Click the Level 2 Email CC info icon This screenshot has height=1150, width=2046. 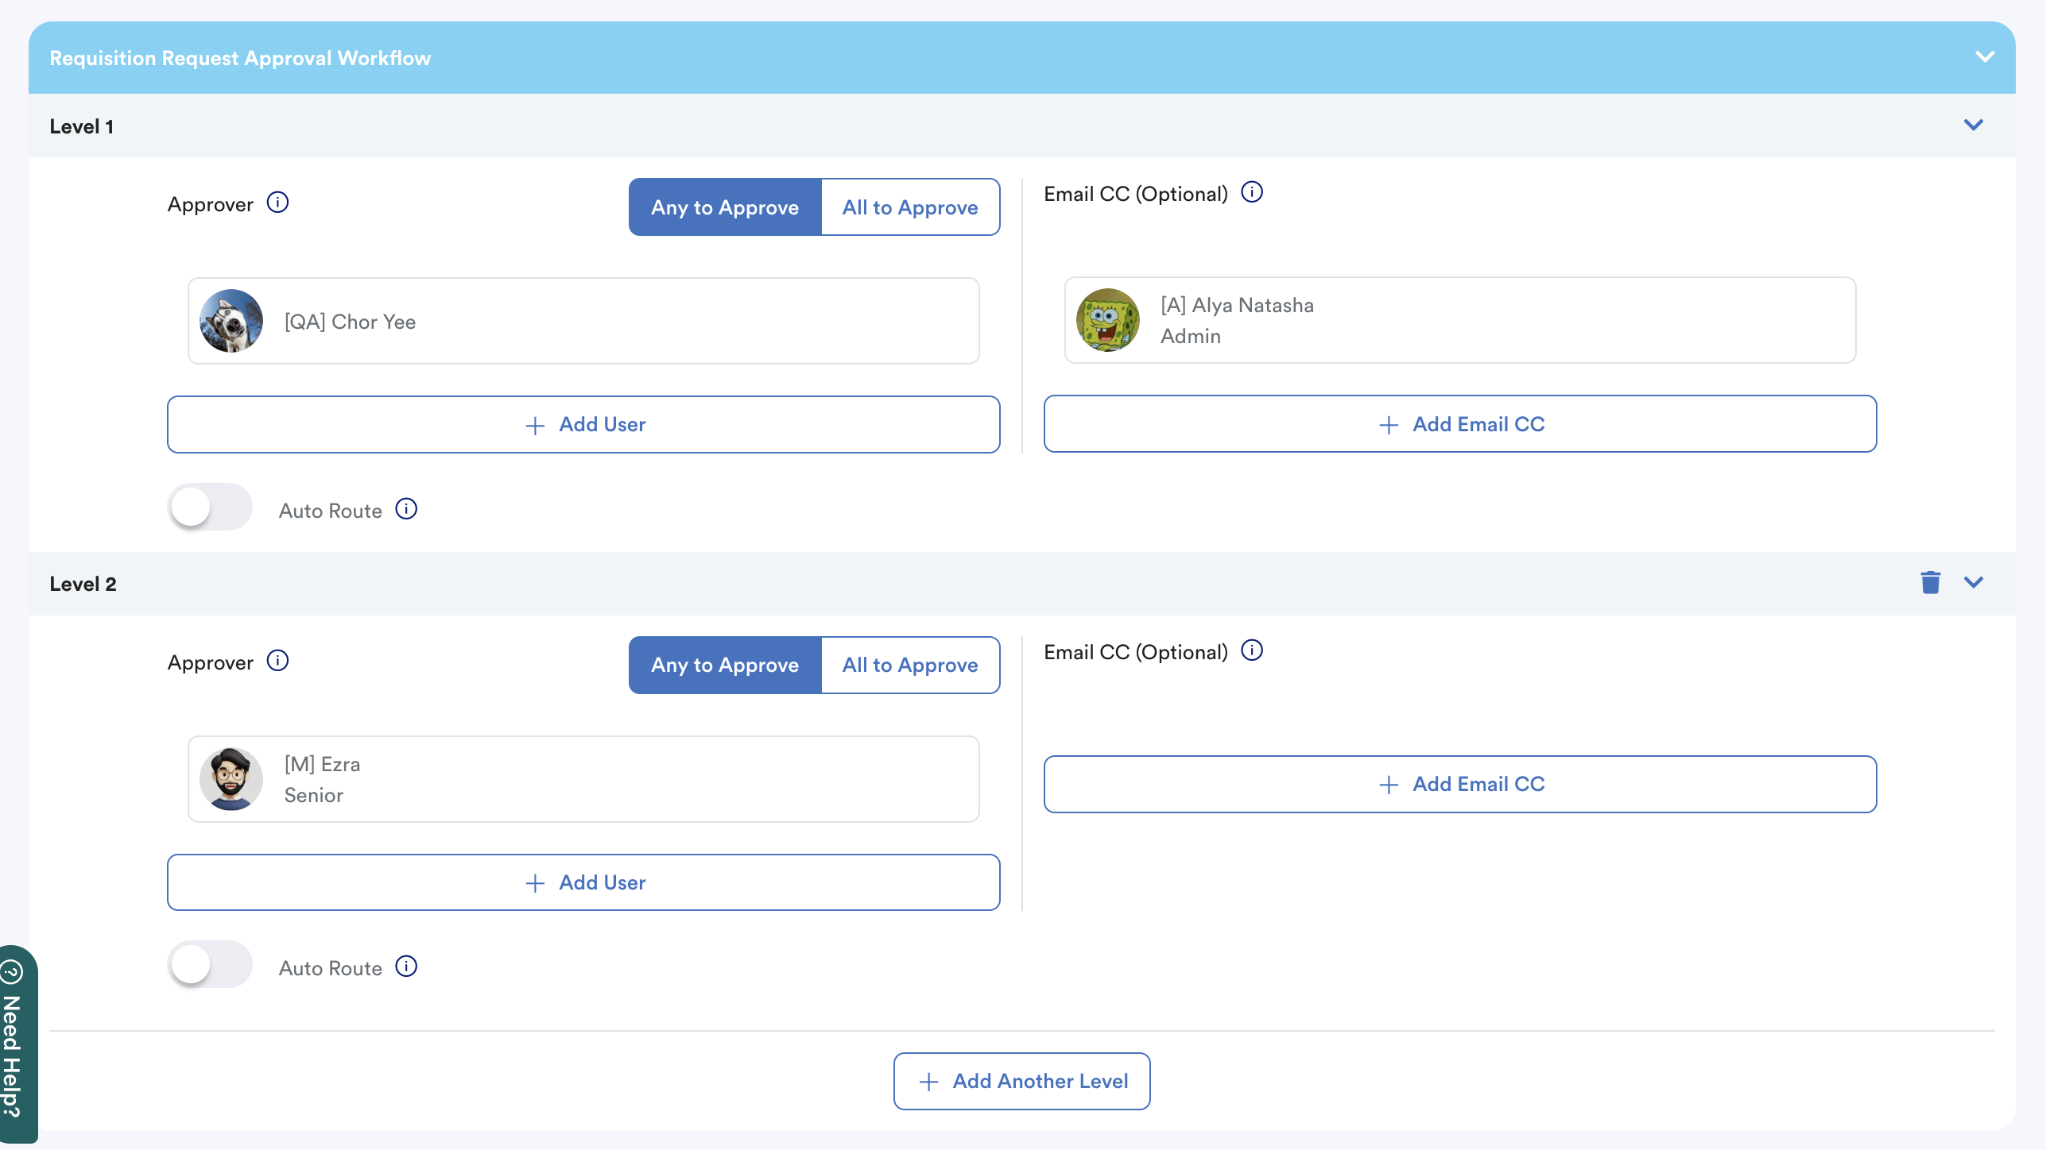[1252, 650]
